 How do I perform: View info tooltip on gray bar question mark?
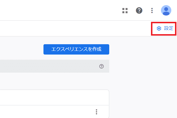102,66
